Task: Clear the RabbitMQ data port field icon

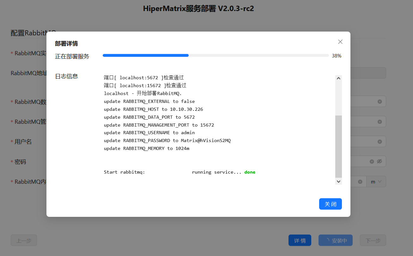Action: (x=380, y=102)
